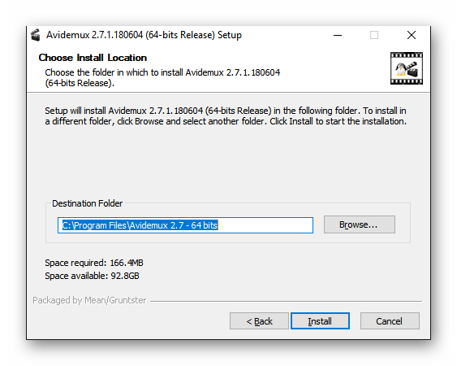
Task: Go back with the Back button
Action: pos(259,321)
